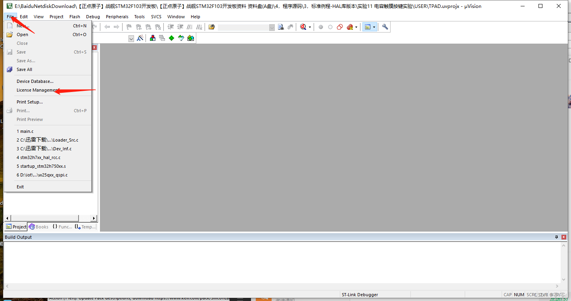
Task: Open Configuration with the wrench icon
Action: [385, 27]
